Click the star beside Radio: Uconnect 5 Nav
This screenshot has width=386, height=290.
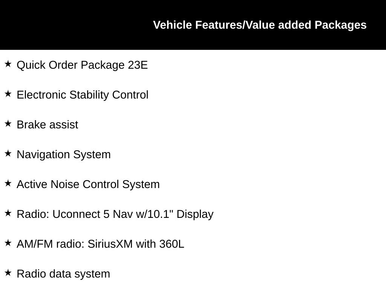click(8, 213)
